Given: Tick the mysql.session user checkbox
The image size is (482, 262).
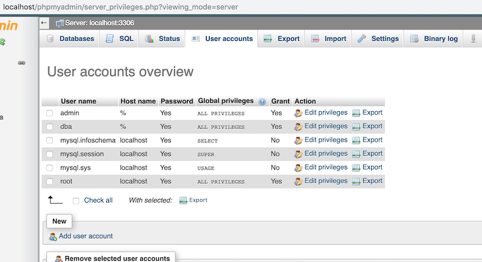Looking at the screenshot, I should point(49,154).
